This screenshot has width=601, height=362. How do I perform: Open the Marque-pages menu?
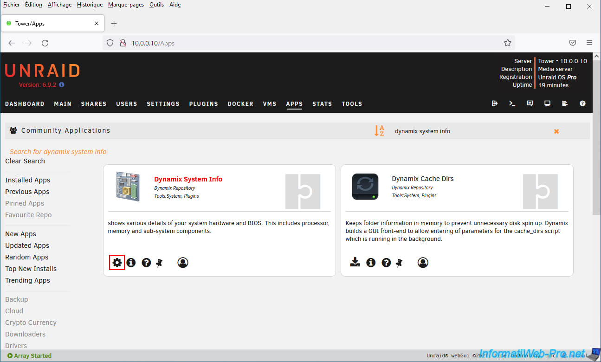(126, 5)
